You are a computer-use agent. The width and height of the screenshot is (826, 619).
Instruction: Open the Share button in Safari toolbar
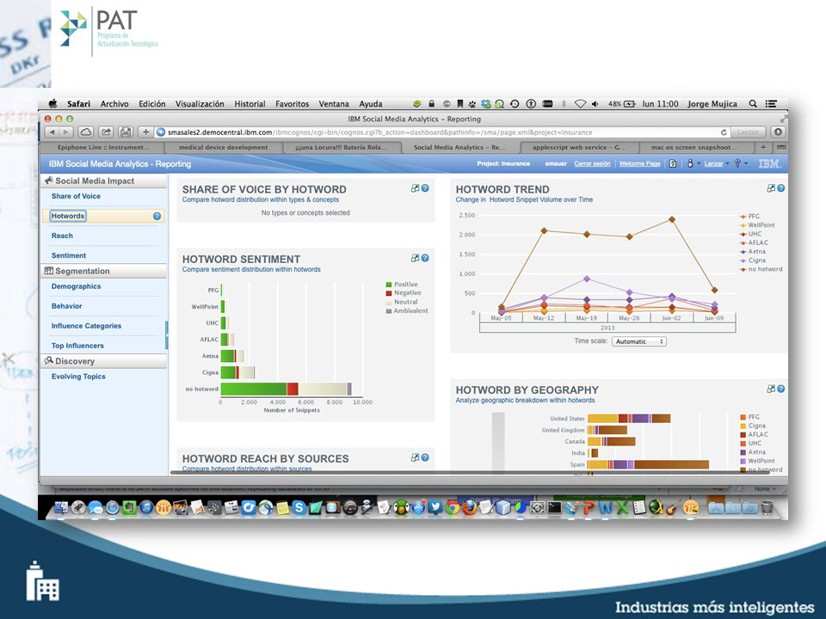[x=106, y=132]
